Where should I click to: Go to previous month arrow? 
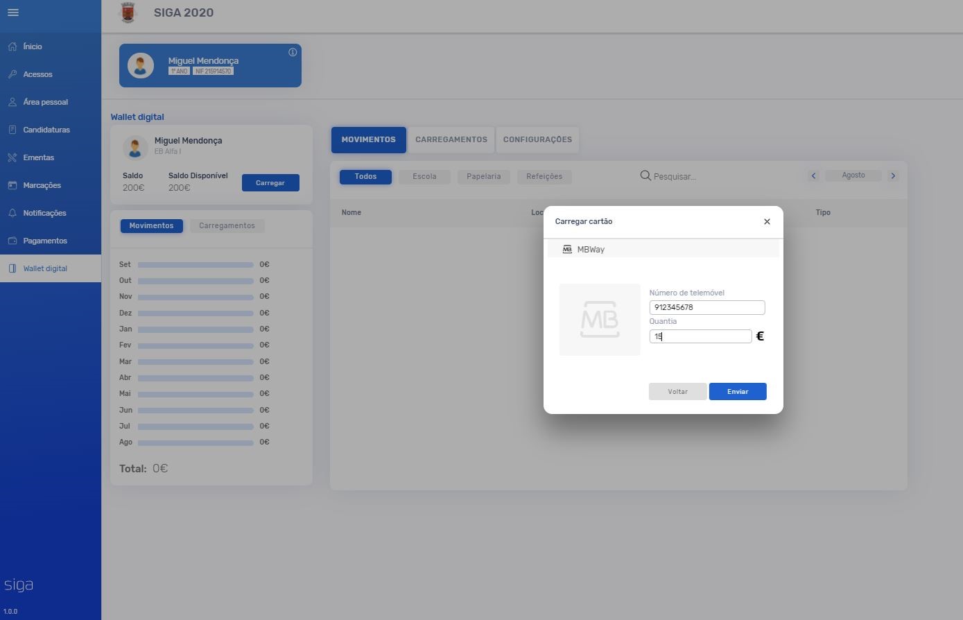pyautogui.click(x=814, y=176)
